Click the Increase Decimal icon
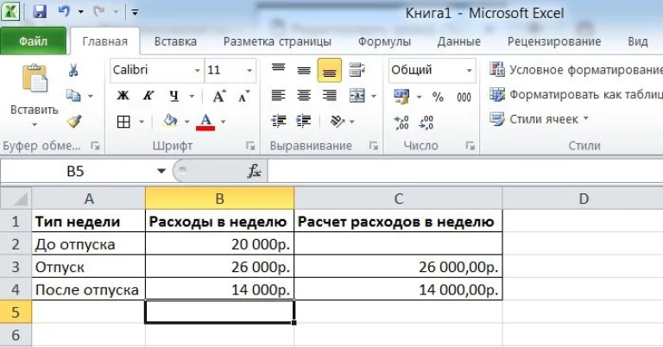 coord(401,123)
